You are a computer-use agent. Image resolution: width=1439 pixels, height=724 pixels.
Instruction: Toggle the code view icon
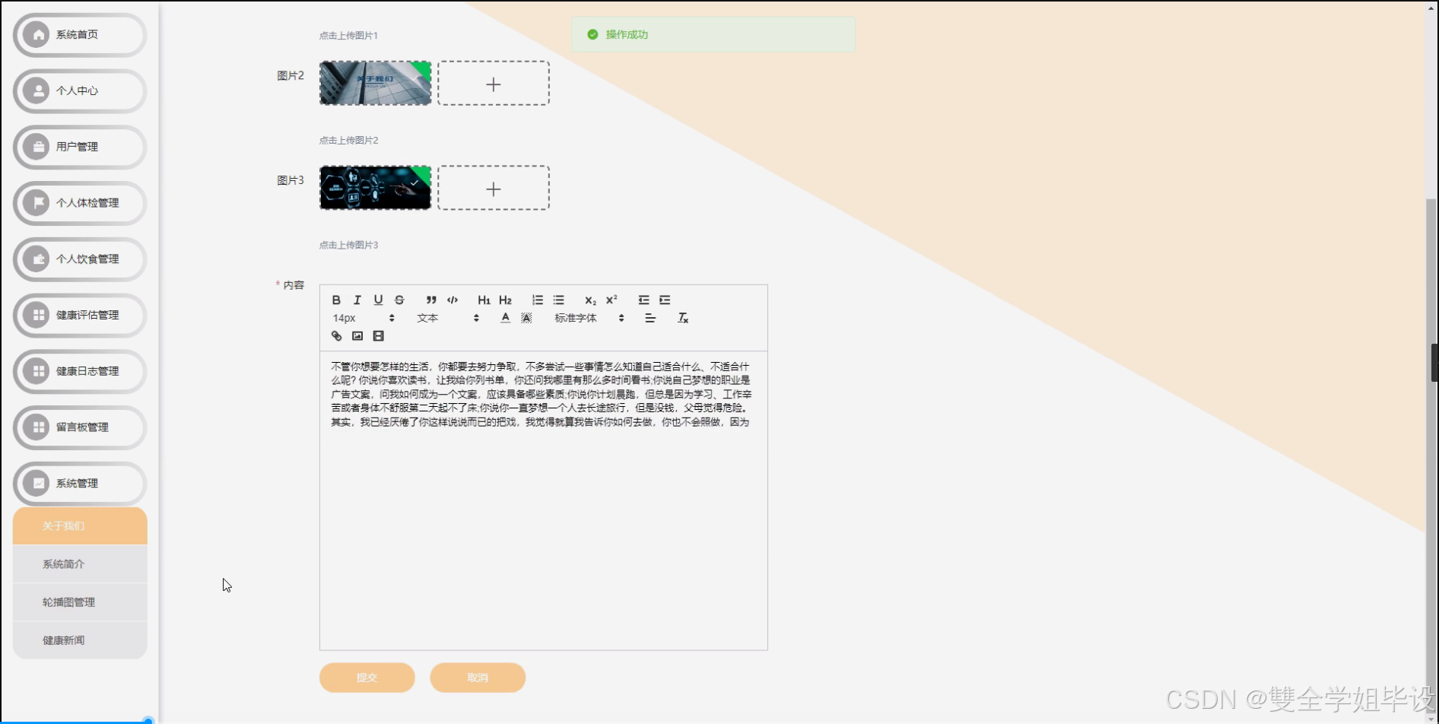[452, 300]
